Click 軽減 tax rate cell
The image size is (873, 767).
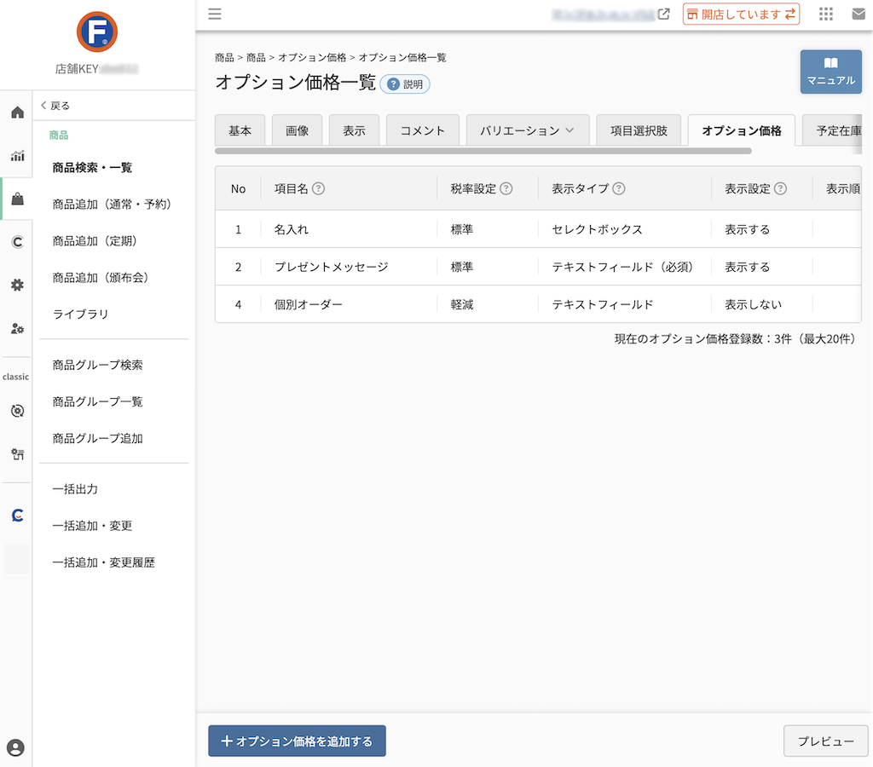click(462, 304)
